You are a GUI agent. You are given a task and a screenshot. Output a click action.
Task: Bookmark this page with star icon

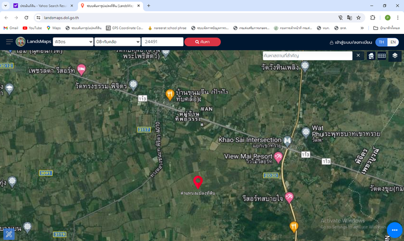point(358,17)
